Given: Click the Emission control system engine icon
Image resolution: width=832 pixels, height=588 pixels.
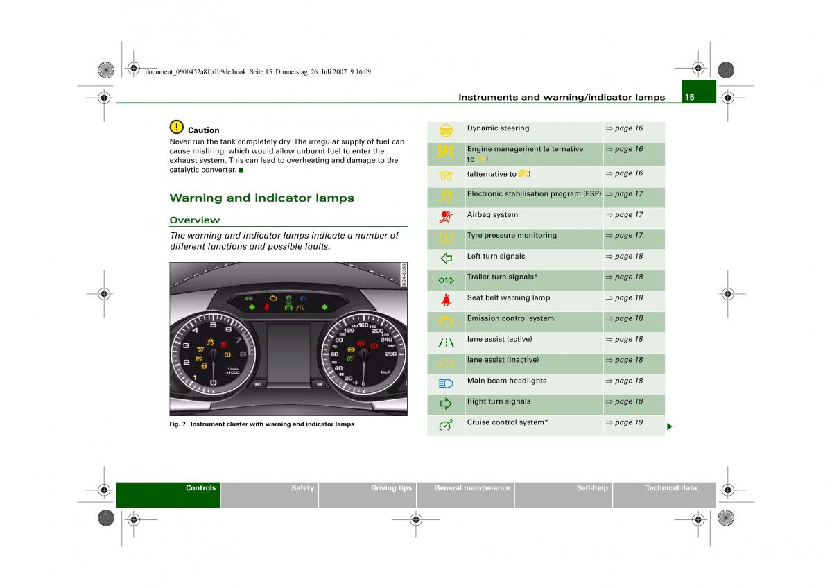Looking at the screenshot, I should coord(446,321).
